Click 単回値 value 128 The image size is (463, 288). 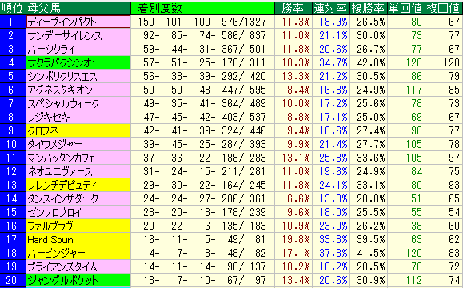pyautogui.click(x=414, y=62)
